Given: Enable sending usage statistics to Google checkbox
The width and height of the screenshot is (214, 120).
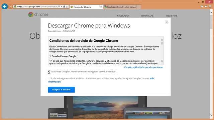Looking at the screenshot, I should tap(49, 78).
